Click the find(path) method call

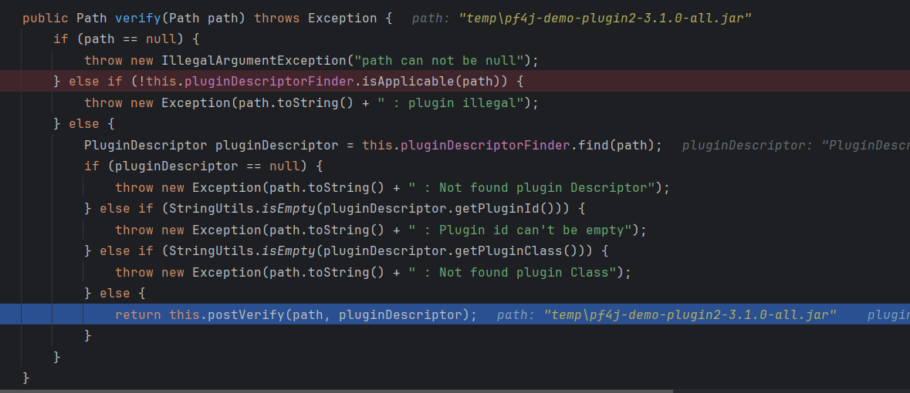coord(617,145)
